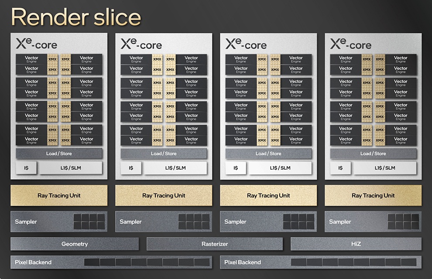Image resolution: width=432 pixels, height=279 pixels.
Task: Click top-left Vector Engine in the first Xe-core
Action: (x=31, y=59)
